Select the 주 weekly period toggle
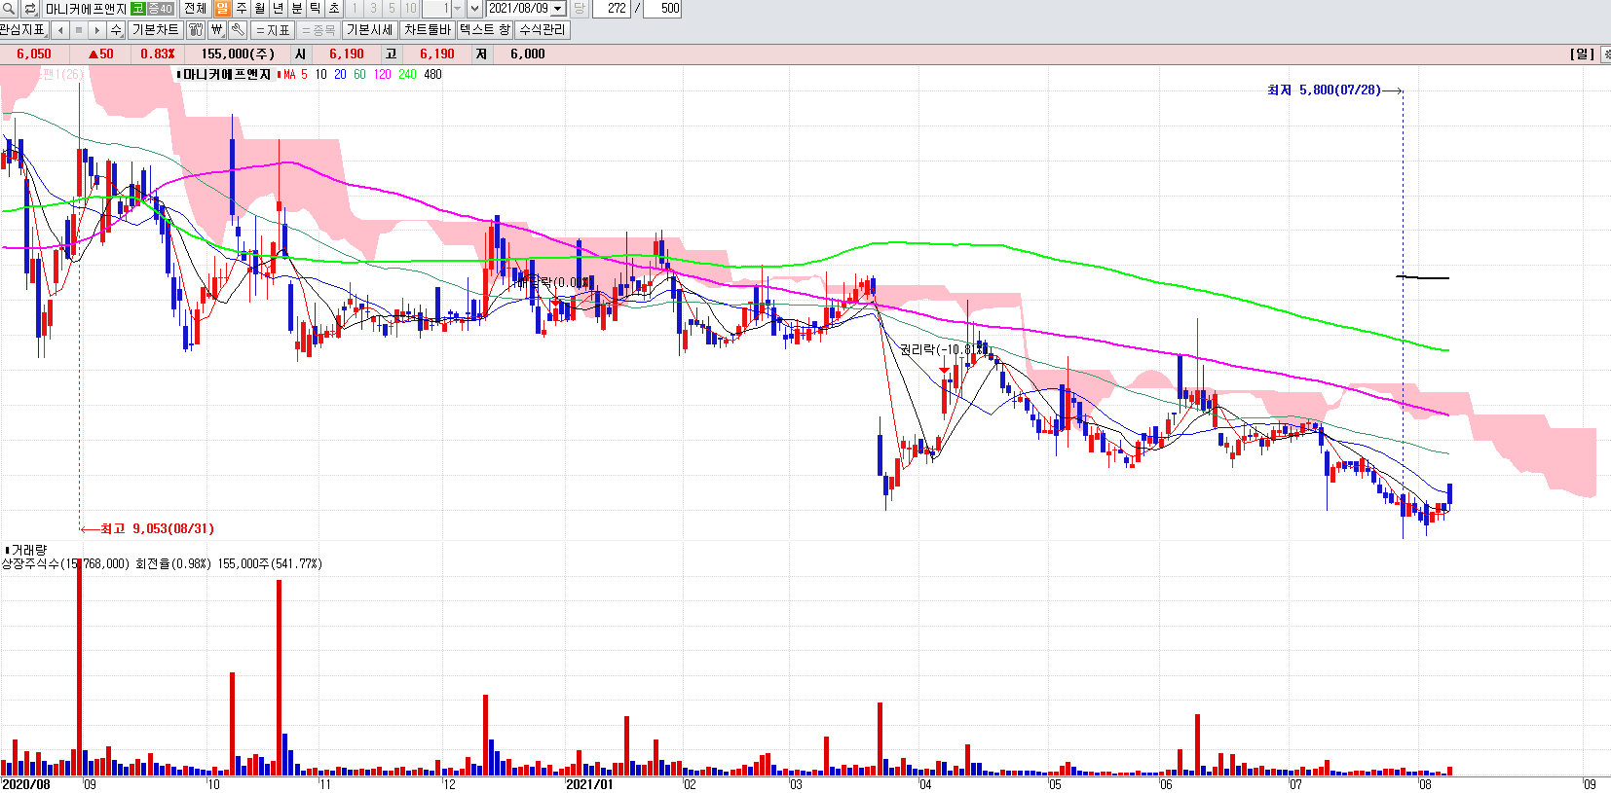 (242, 8)
